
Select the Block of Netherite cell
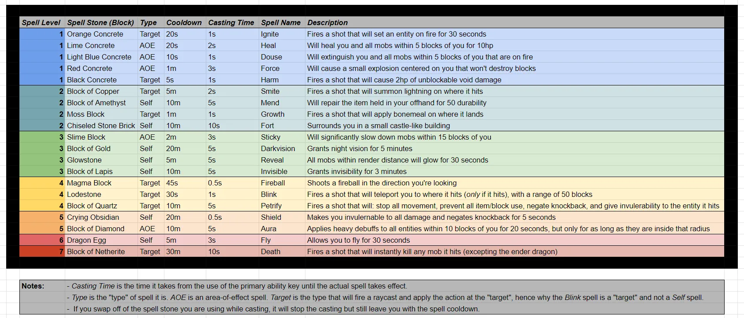[101, 251]
